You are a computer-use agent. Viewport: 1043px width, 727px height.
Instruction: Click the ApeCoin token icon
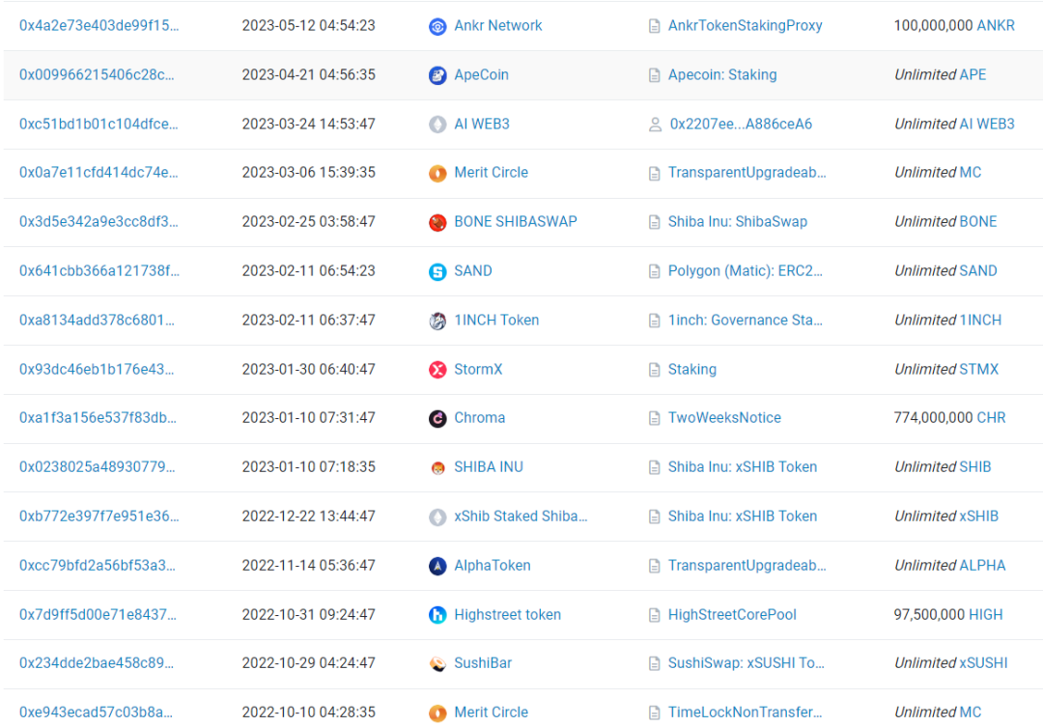(x=437, y=76)
